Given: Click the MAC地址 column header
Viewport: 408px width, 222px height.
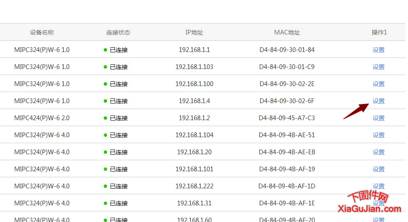Looking at the screenshot, I should click(x=287, y=32).
